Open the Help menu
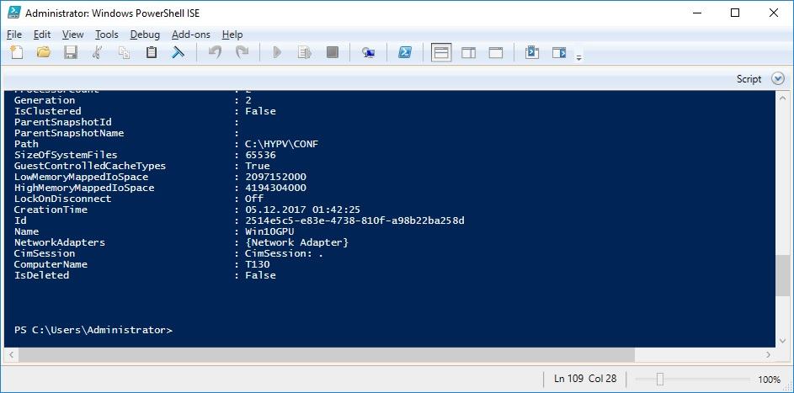This screenshot has width=794, height=393. click(232, 35)
